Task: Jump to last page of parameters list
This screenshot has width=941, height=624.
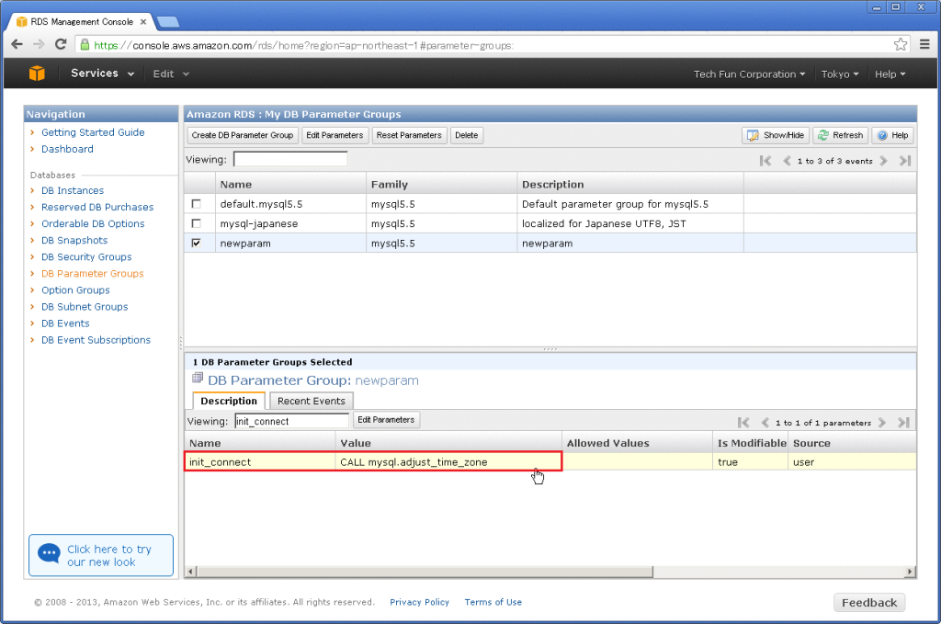Action: point(904,423)
